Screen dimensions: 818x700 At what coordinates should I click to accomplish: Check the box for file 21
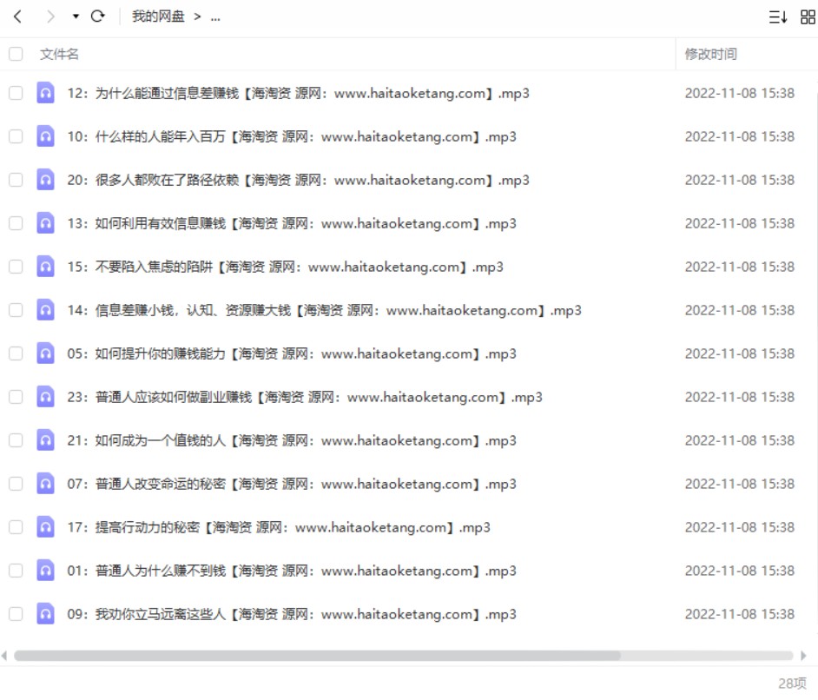point(16,441)
